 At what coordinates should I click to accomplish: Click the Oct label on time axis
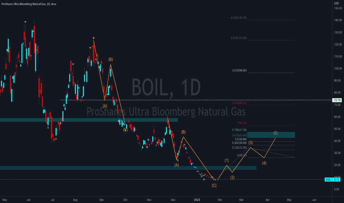125,200
